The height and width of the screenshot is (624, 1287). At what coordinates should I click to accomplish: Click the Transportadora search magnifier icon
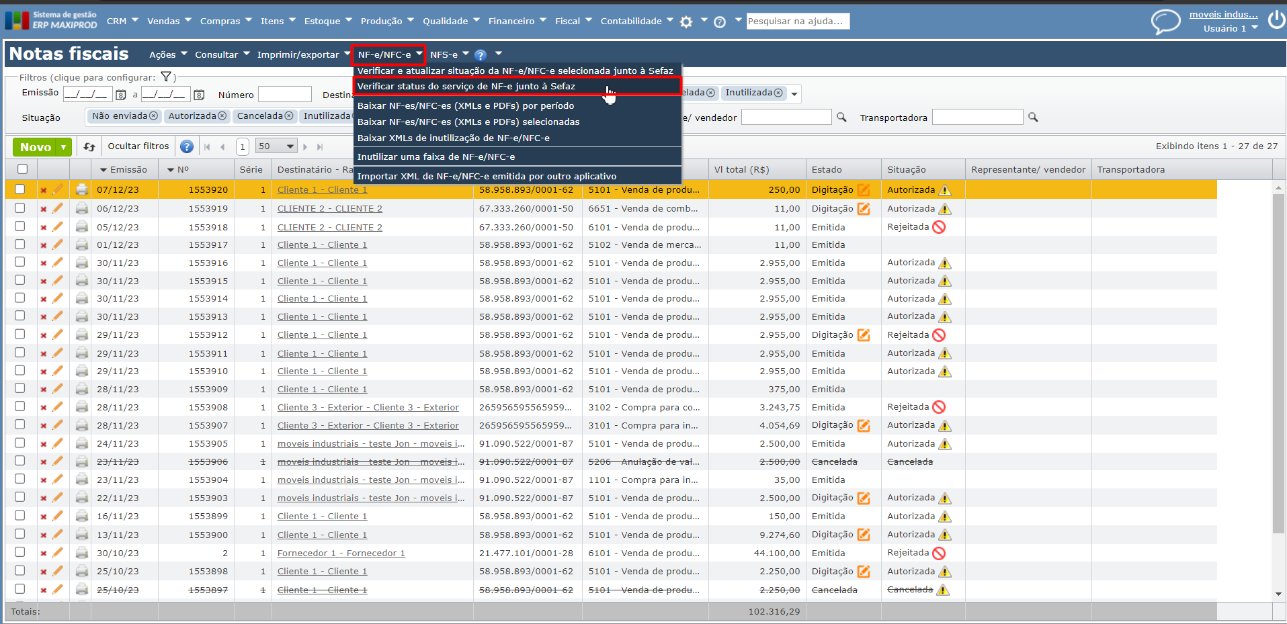(x=1033, y=118)
